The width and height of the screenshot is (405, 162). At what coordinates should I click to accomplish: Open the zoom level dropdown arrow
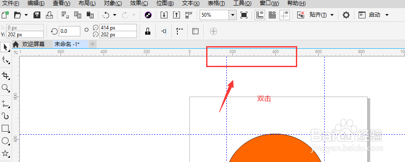pos(233,15)
